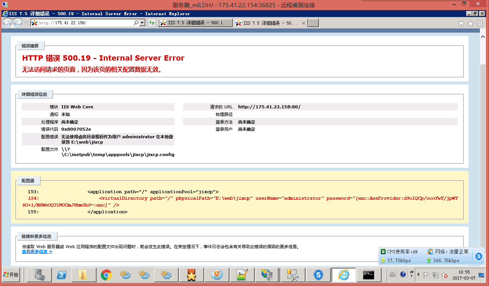
Task: Open the '查看更多信息 »' link
Action: tap(37, 252)
